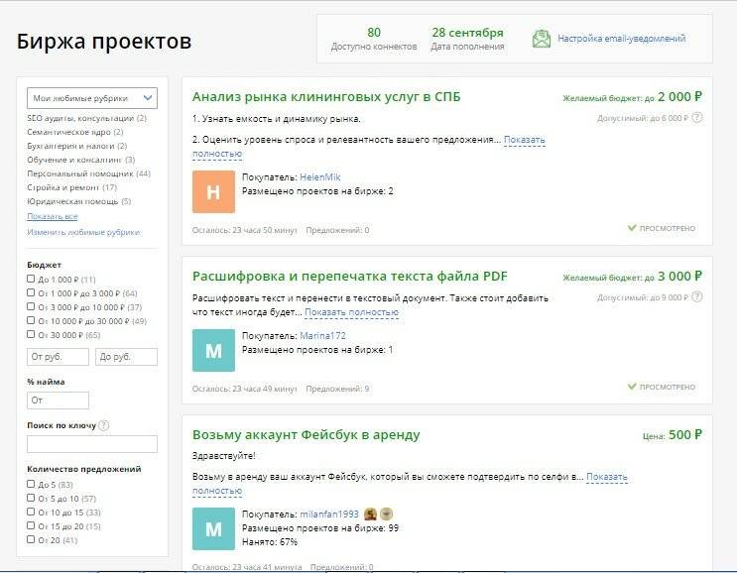Toggle offers count filter До 5
This screenshot has height=573, width=737.
31,485
